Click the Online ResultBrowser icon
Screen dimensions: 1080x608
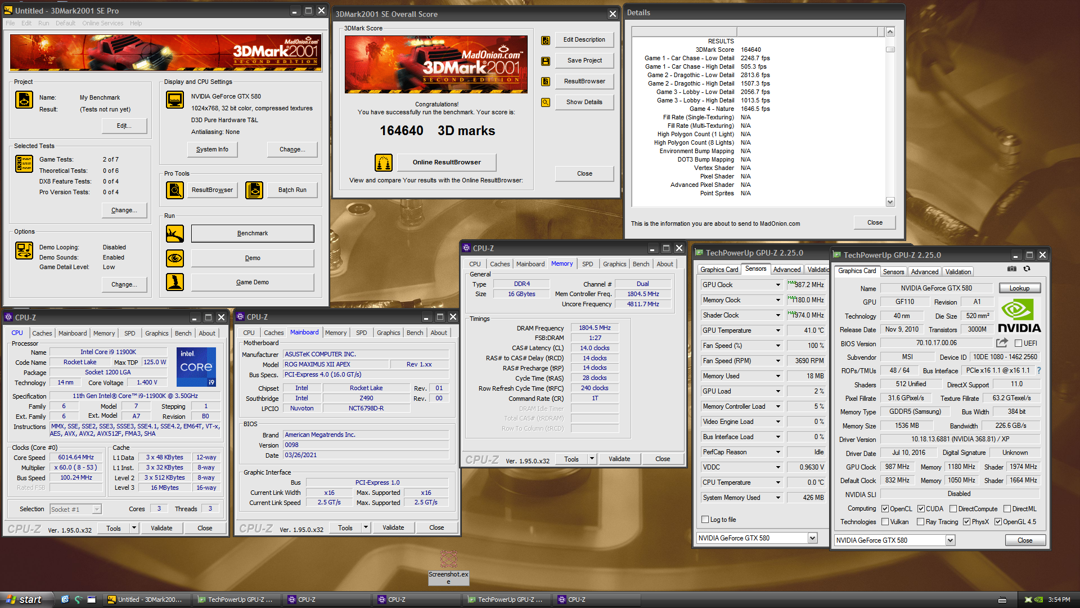point(384,163)
